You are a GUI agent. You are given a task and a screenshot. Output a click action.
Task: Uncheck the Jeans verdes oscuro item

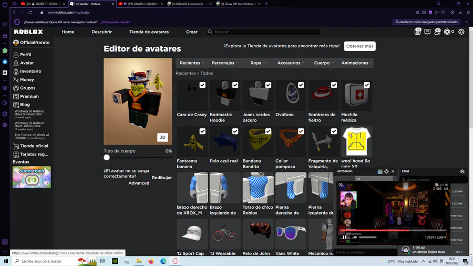tap(268, 85)
